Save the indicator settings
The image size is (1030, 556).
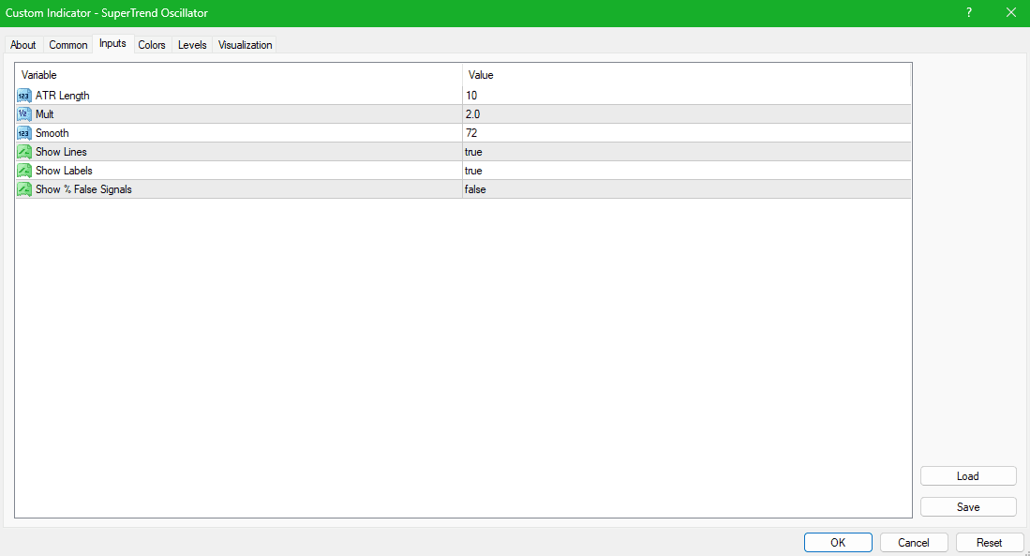point(968,506)
